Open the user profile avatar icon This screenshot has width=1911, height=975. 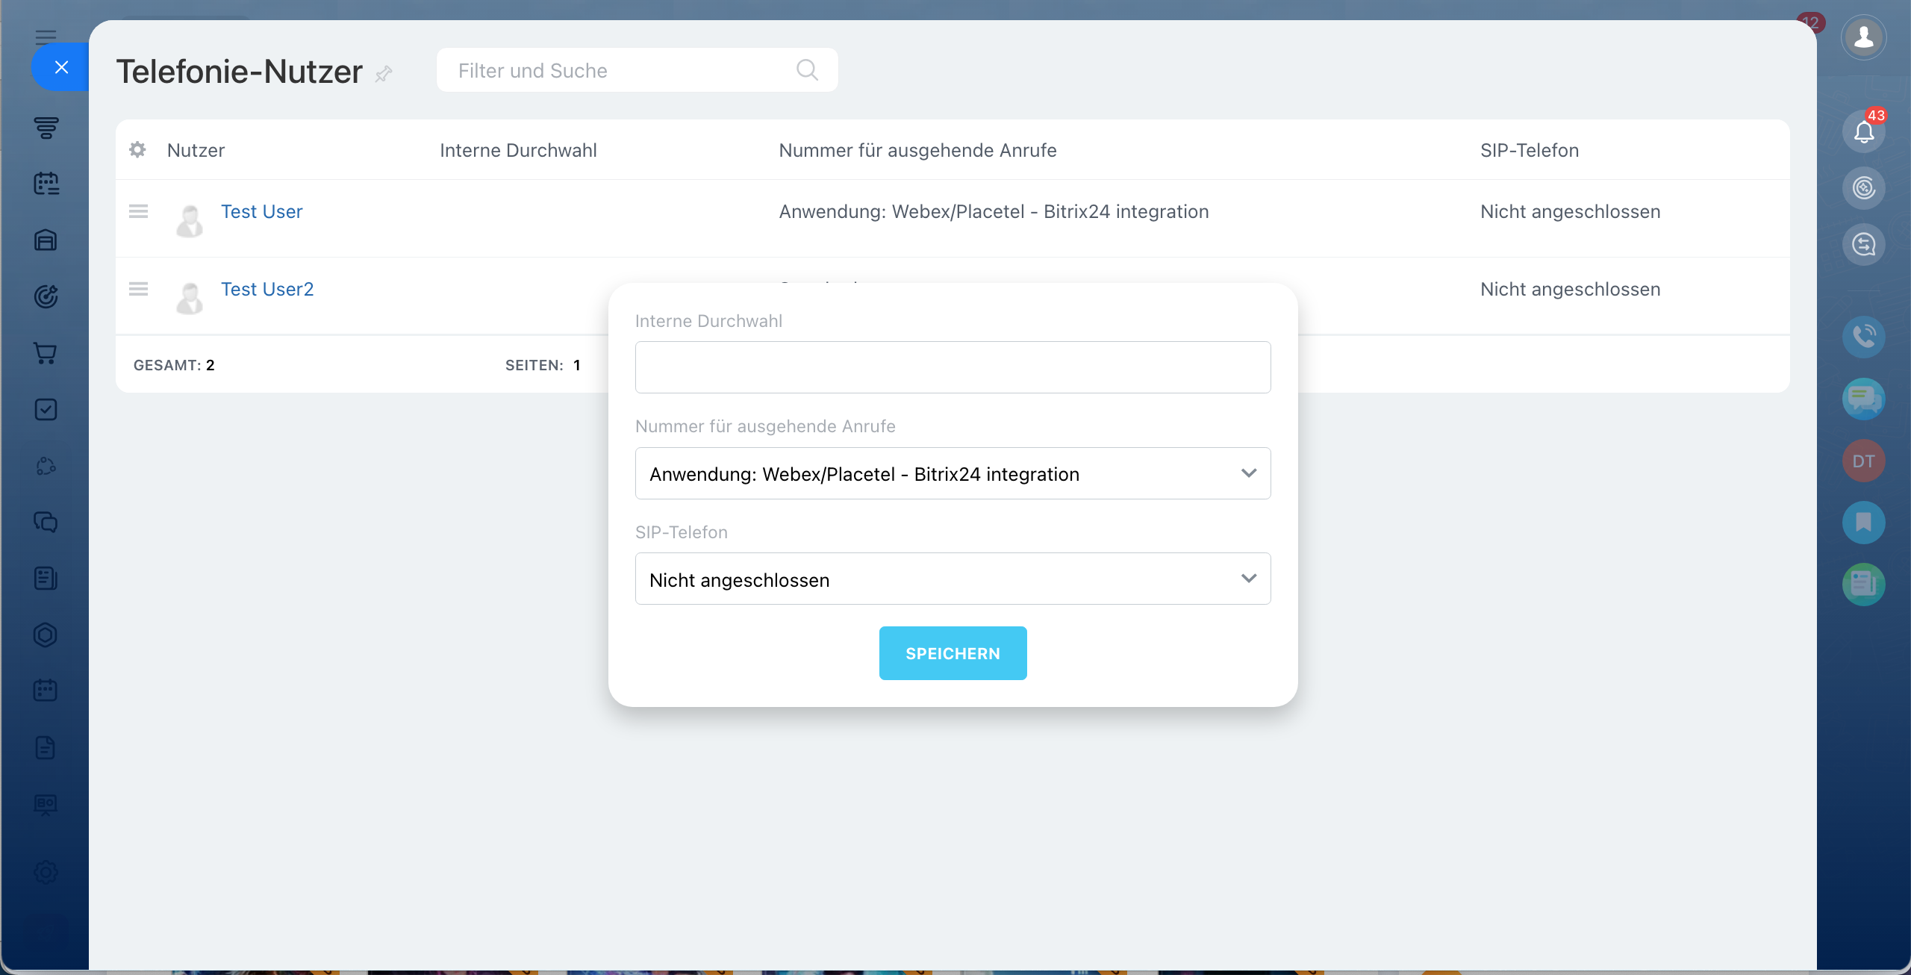pyautogui.click(x=1863, y=37)
